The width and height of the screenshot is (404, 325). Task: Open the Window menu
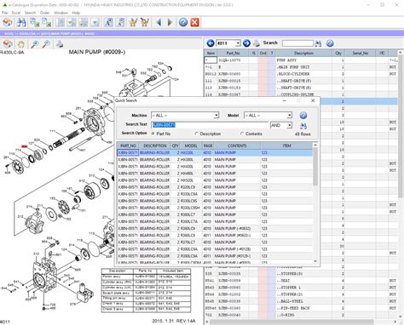(61, 13)
